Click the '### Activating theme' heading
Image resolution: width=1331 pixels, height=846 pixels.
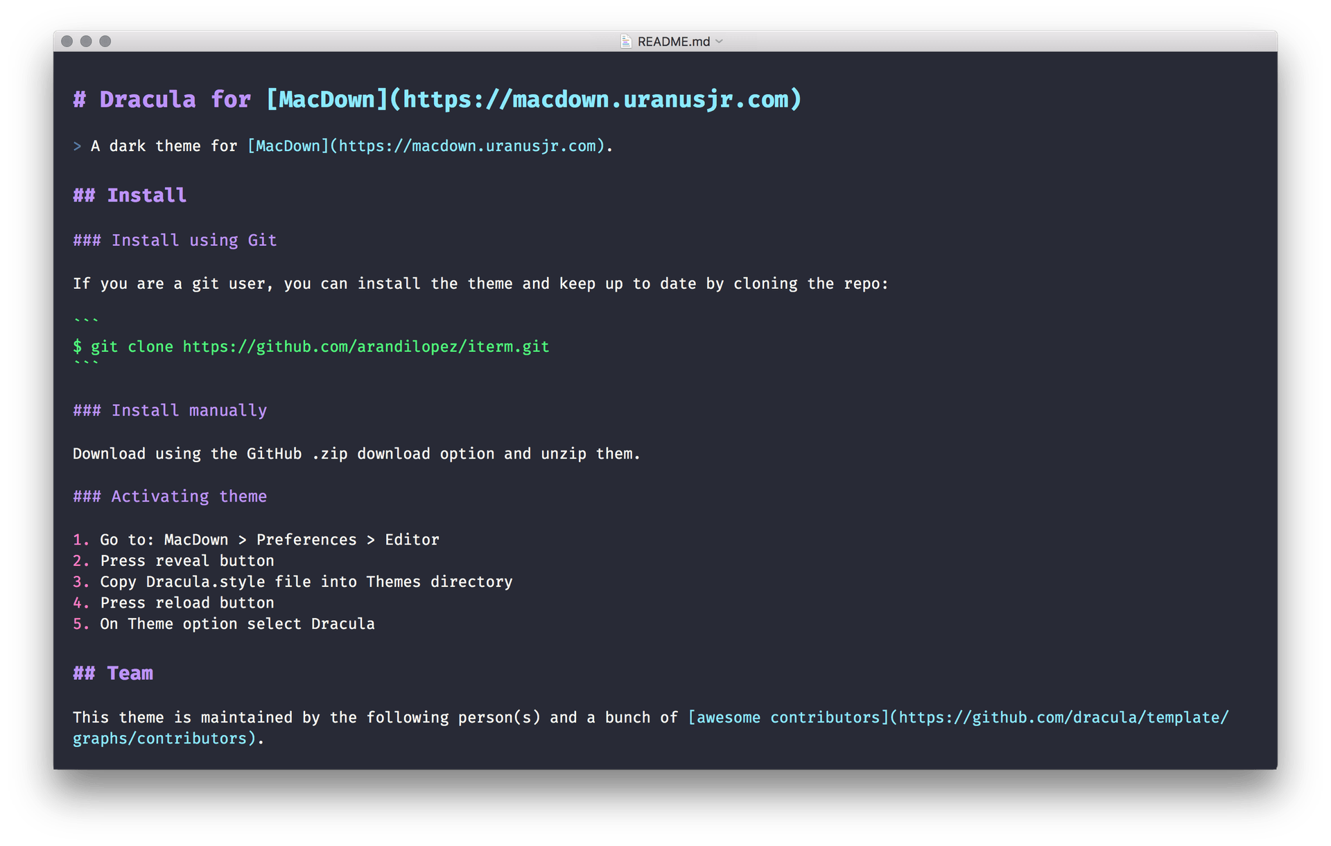point(170,497)
